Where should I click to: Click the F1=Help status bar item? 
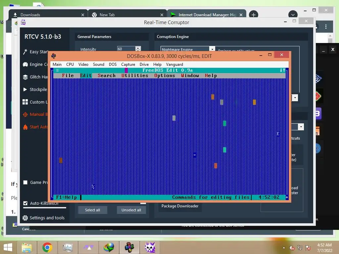click(66, 197)
